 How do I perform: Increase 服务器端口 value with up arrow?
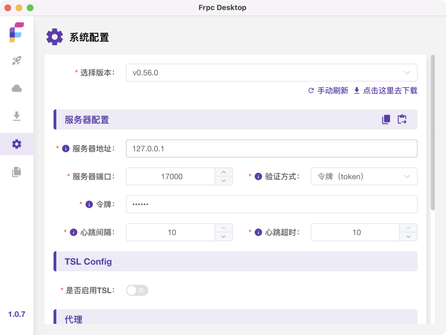point(223,172)
